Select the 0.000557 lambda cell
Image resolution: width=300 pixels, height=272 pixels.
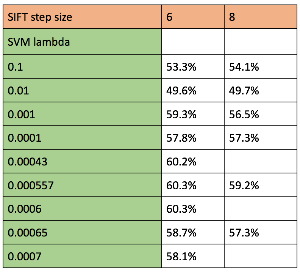82,186
